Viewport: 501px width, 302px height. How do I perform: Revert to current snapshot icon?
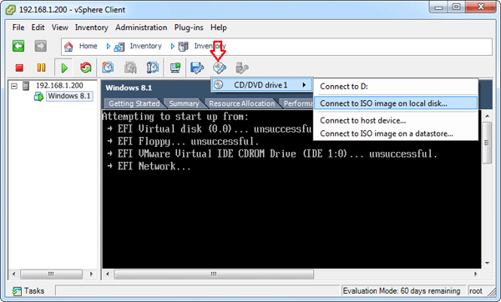(130, 68)
